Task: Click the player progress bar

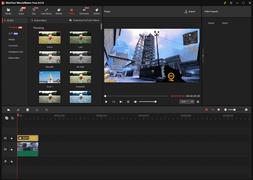Action: [x=137, y=96]
